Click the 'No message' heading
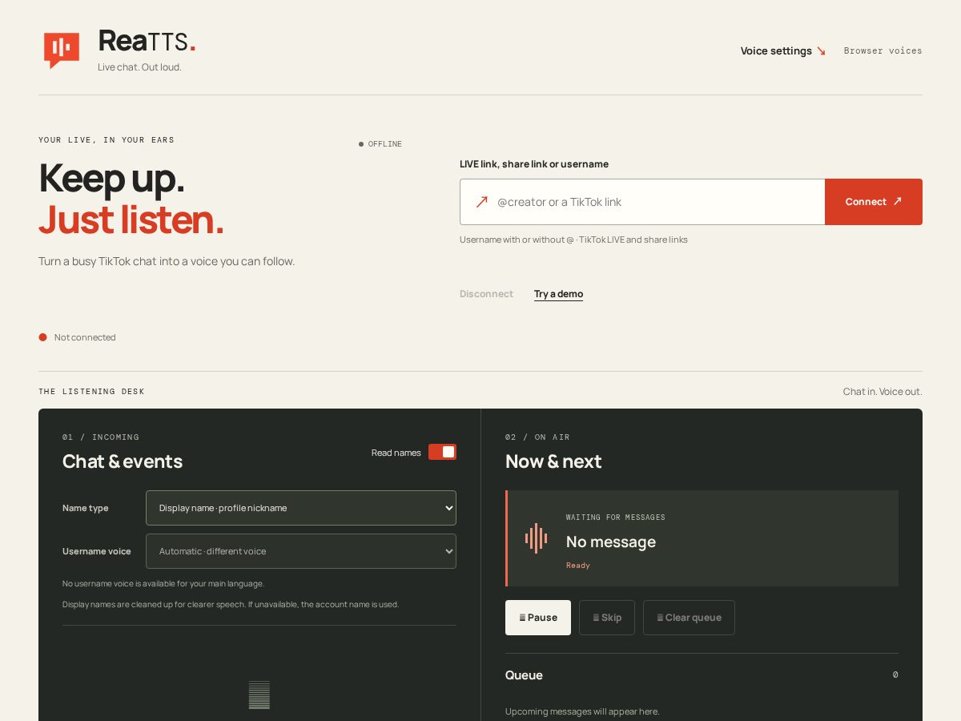The height and width of the screenshot is (721, 961). click(x=611, y=542)
